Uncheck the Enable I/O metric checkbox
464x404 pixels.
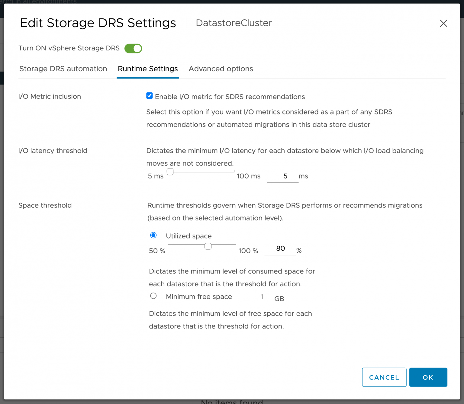tap(150, 96)
